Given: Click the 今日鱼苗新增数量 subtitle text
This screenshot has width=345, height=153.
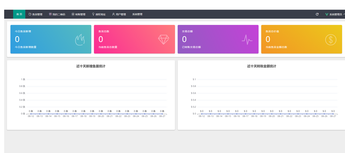Looking at the screenshot, I should (x=25, y=47).
